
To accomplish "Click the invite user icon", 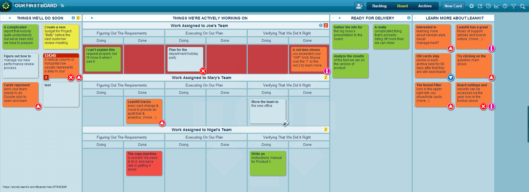I will pyautogui.click(x=359, y=6).
